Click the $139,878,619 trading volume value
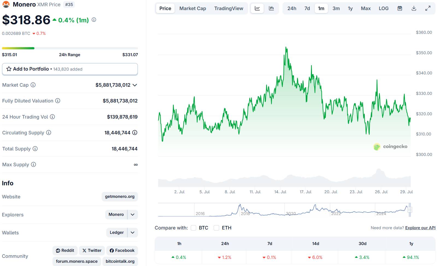The height and width of the screenshot is (266, 441). tap(122, 117)
